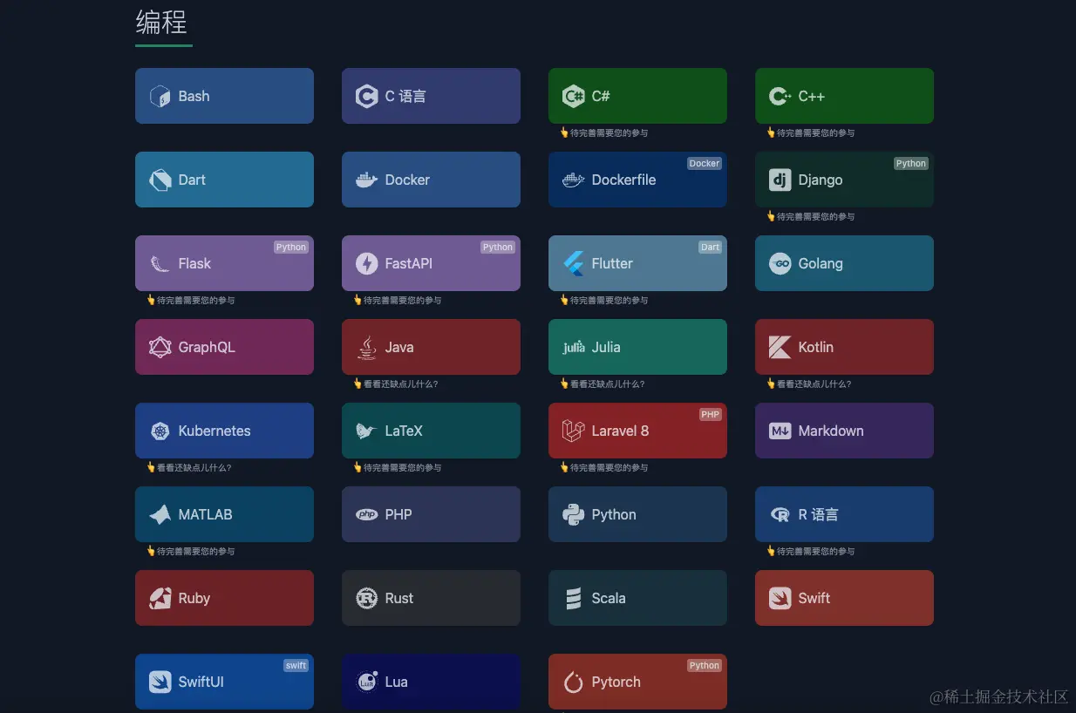Click the Flask horn icon

coord(160,263)
